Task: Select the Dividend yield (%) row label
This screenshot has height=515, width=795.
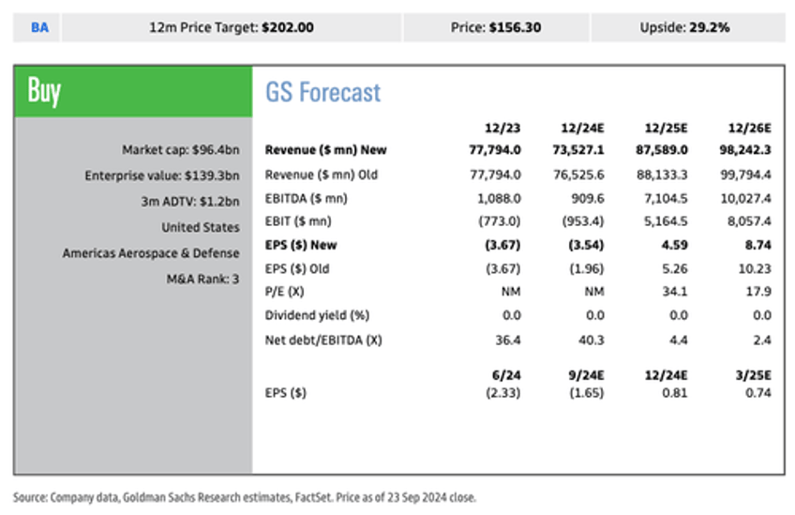Action: pos(318,315)
